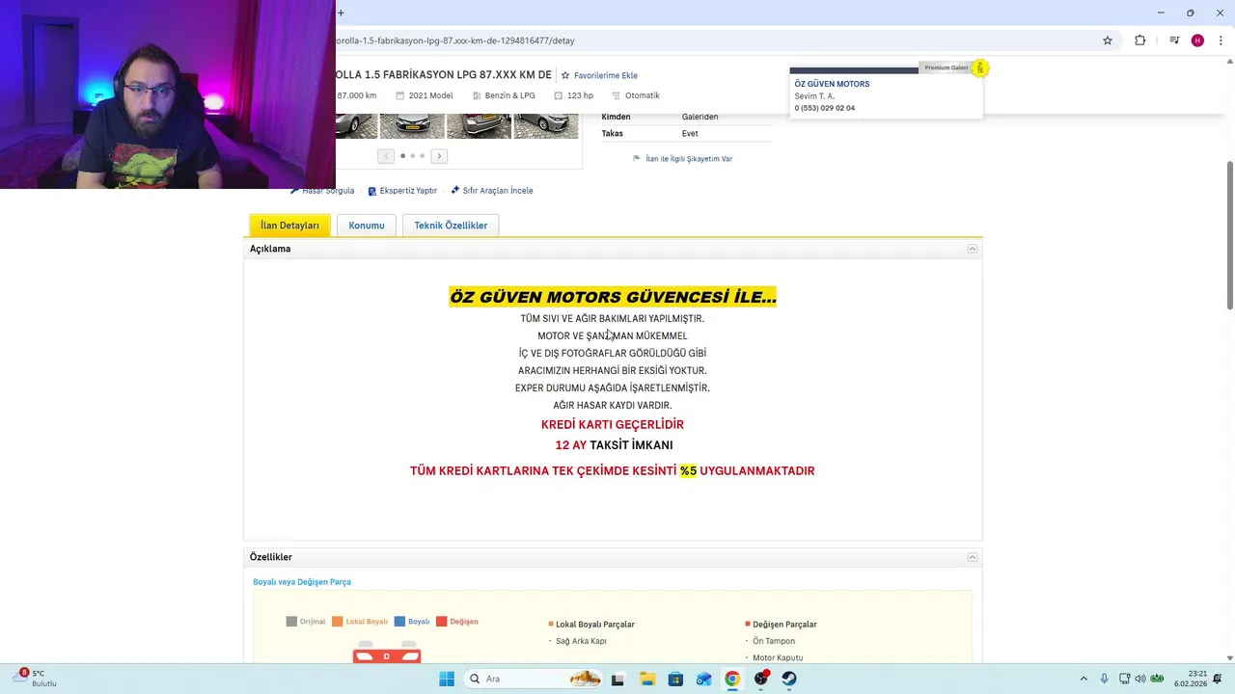Collapse the Özellikler section
1235x694 pixels.
tap(973, 557)
